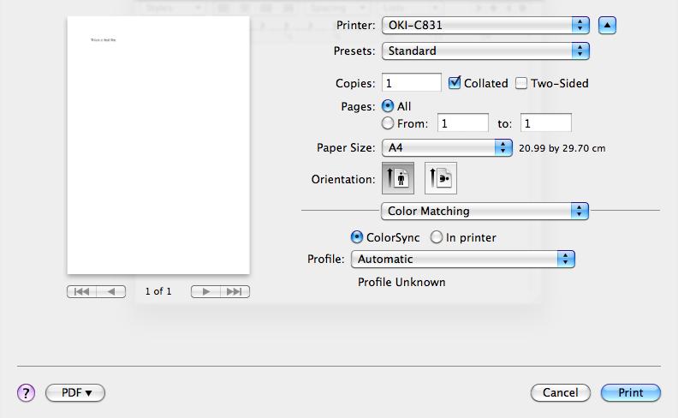This screenshot has width=678, height=418.
Task: Click the '20.99 by 29.70 cm' size text
Action: coord(562,148)
